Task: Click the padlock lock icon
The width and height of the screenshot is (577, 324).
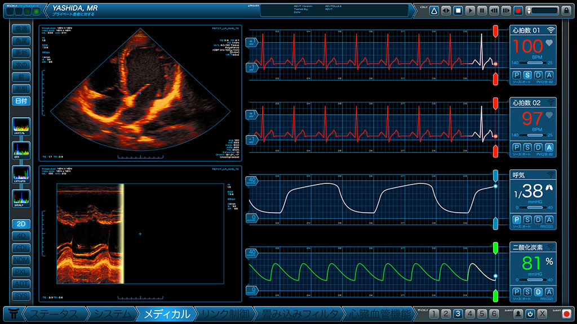Action: [x=567, y=11]
